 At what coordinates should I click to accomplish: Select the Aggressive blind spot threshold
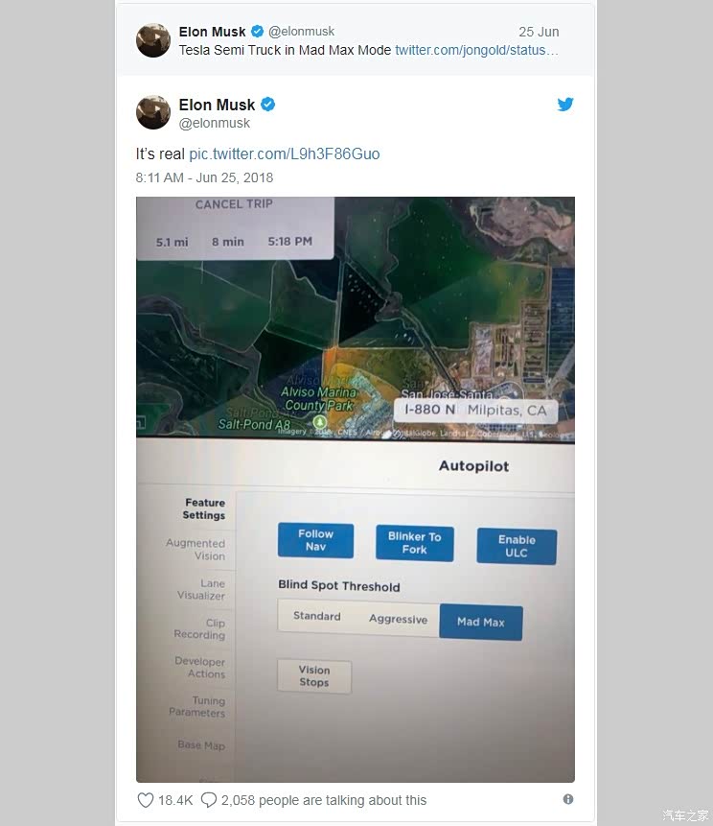pos(398,619)
